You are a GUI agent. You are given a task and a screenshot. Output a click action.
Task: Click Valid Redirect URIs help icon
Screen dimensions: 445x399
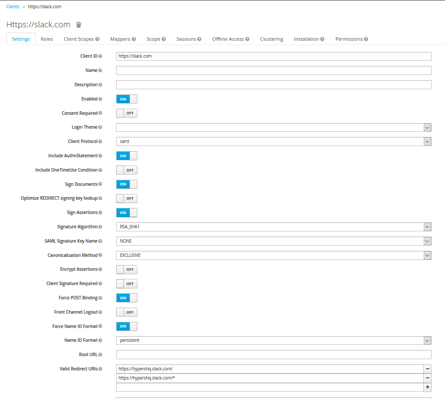tap(100, 369)
